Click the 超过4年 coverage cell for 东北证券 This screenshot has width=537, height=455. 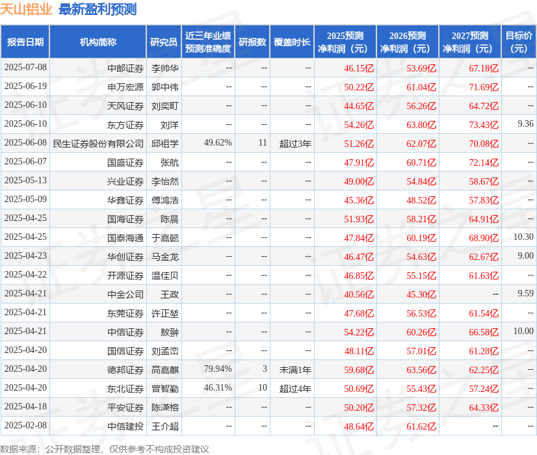point(293,388)
